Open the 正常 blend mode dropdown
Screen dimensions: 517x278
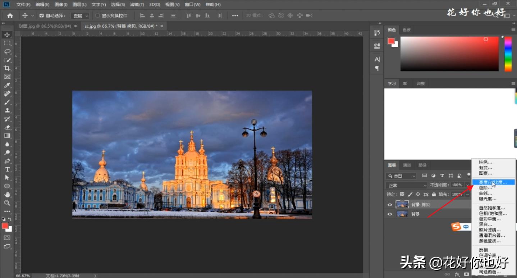tap(406, 185)
